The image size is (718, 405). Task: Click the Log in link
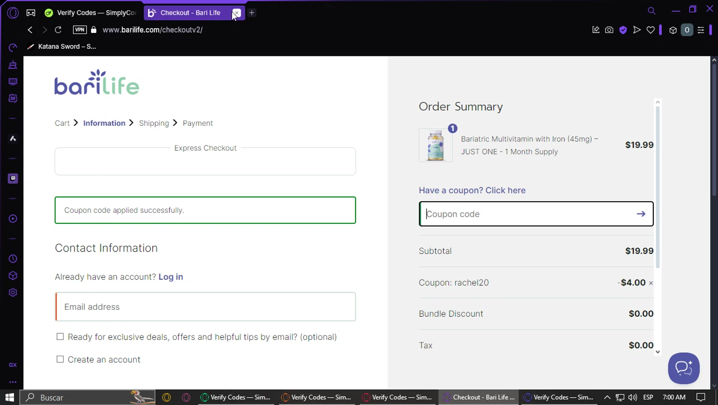(x=171, y=277)
